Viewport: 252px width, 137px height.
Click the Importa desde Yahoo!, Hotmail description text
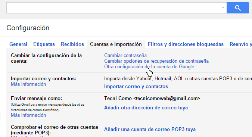pos(178,78)
